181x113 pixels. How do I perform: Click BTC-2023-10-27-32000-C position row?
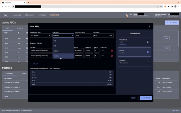pos(12,92)
